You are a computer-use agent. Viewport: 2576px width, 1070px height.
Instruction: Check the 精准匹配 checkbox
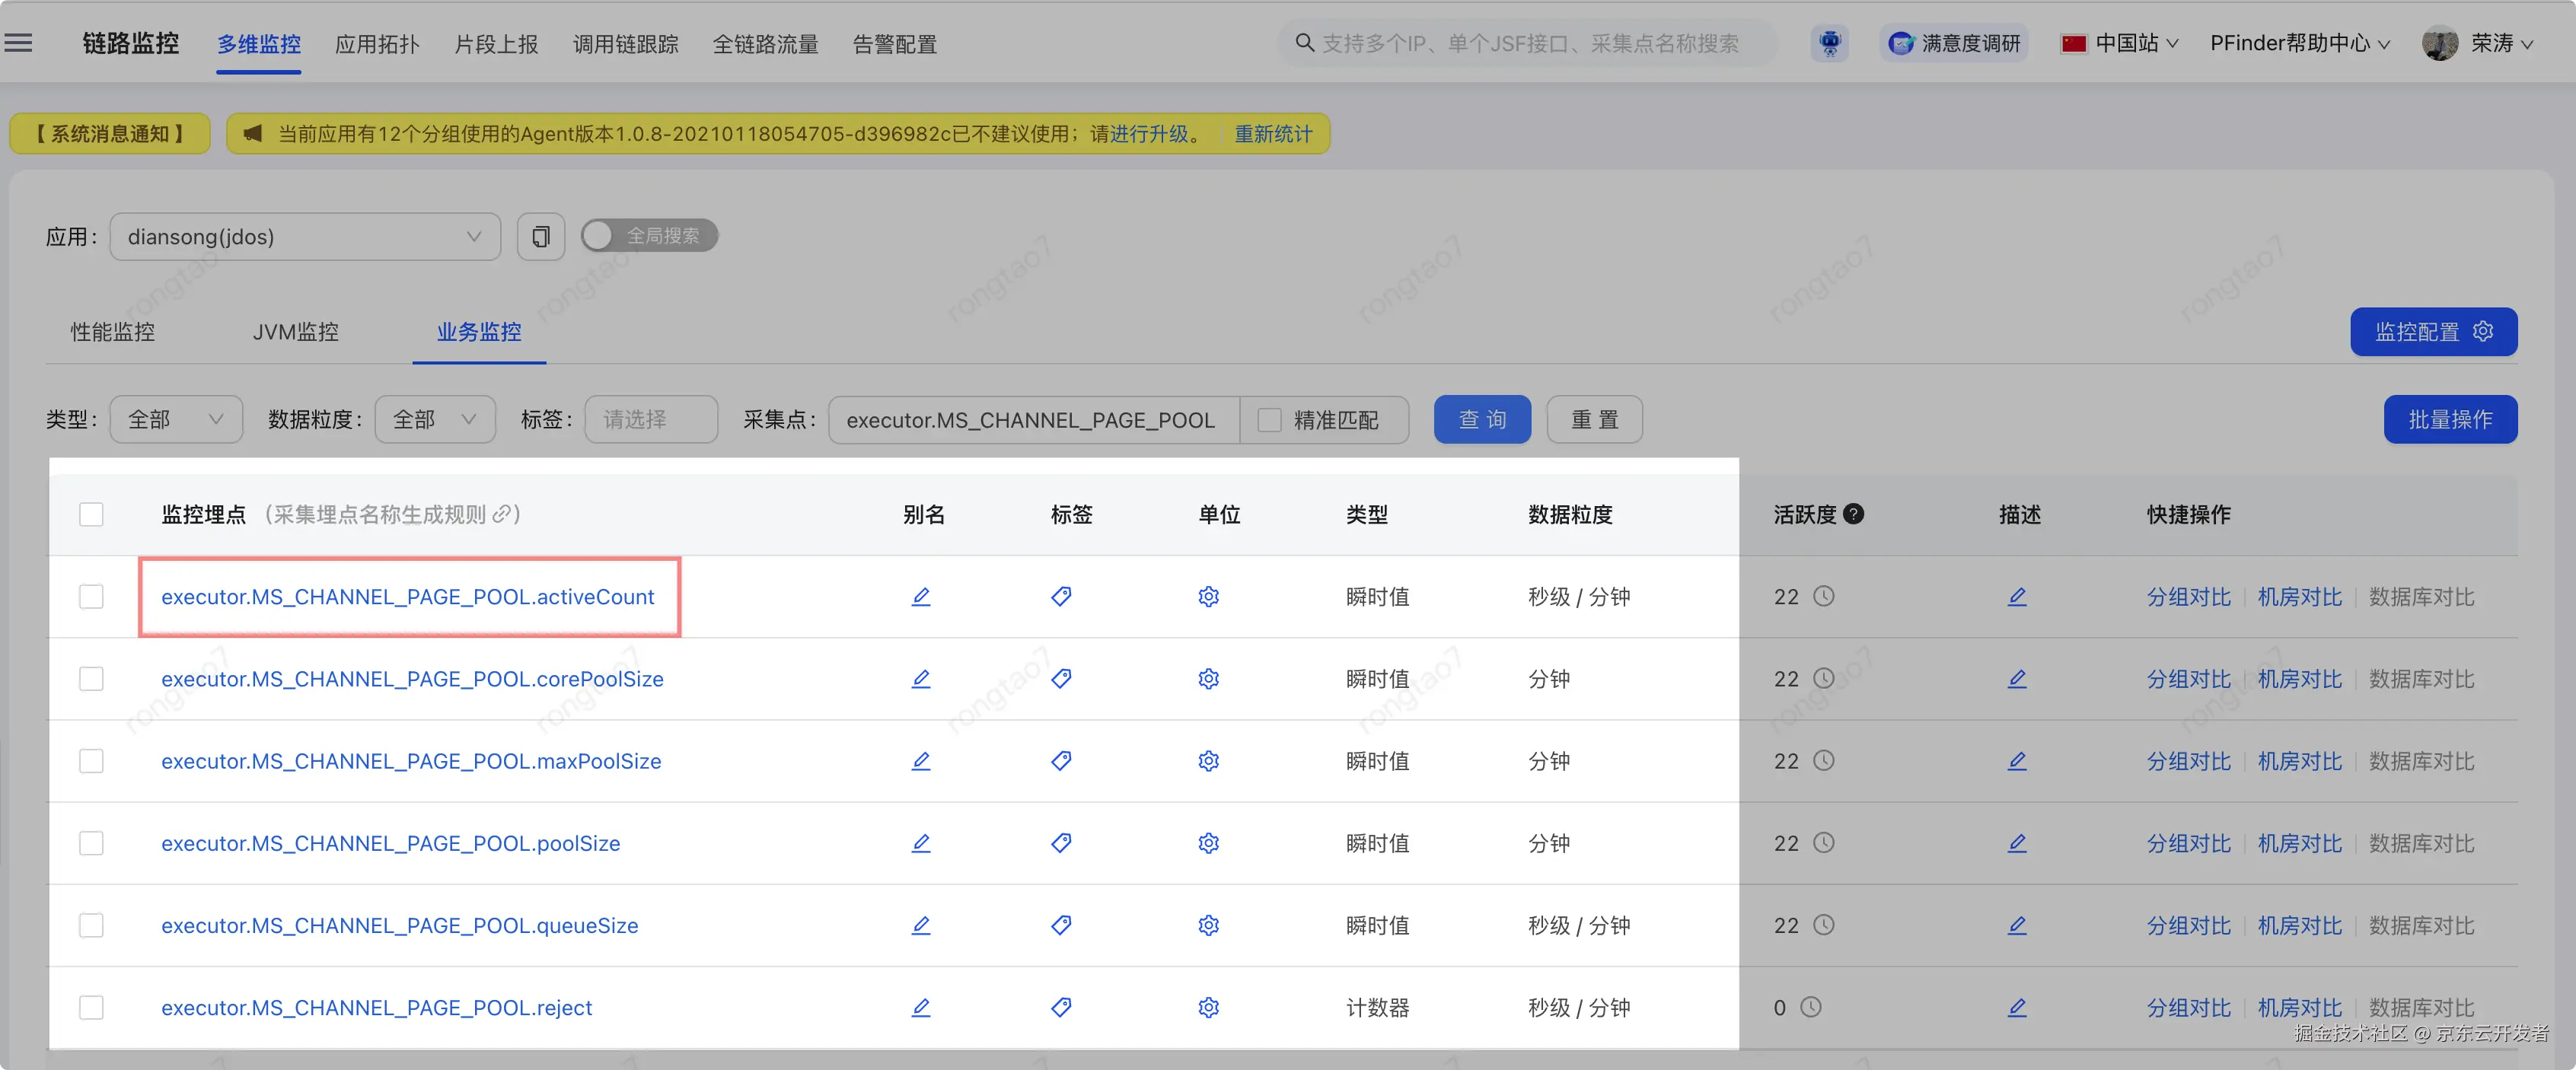pyautogui.click(x=1269, y=420)
